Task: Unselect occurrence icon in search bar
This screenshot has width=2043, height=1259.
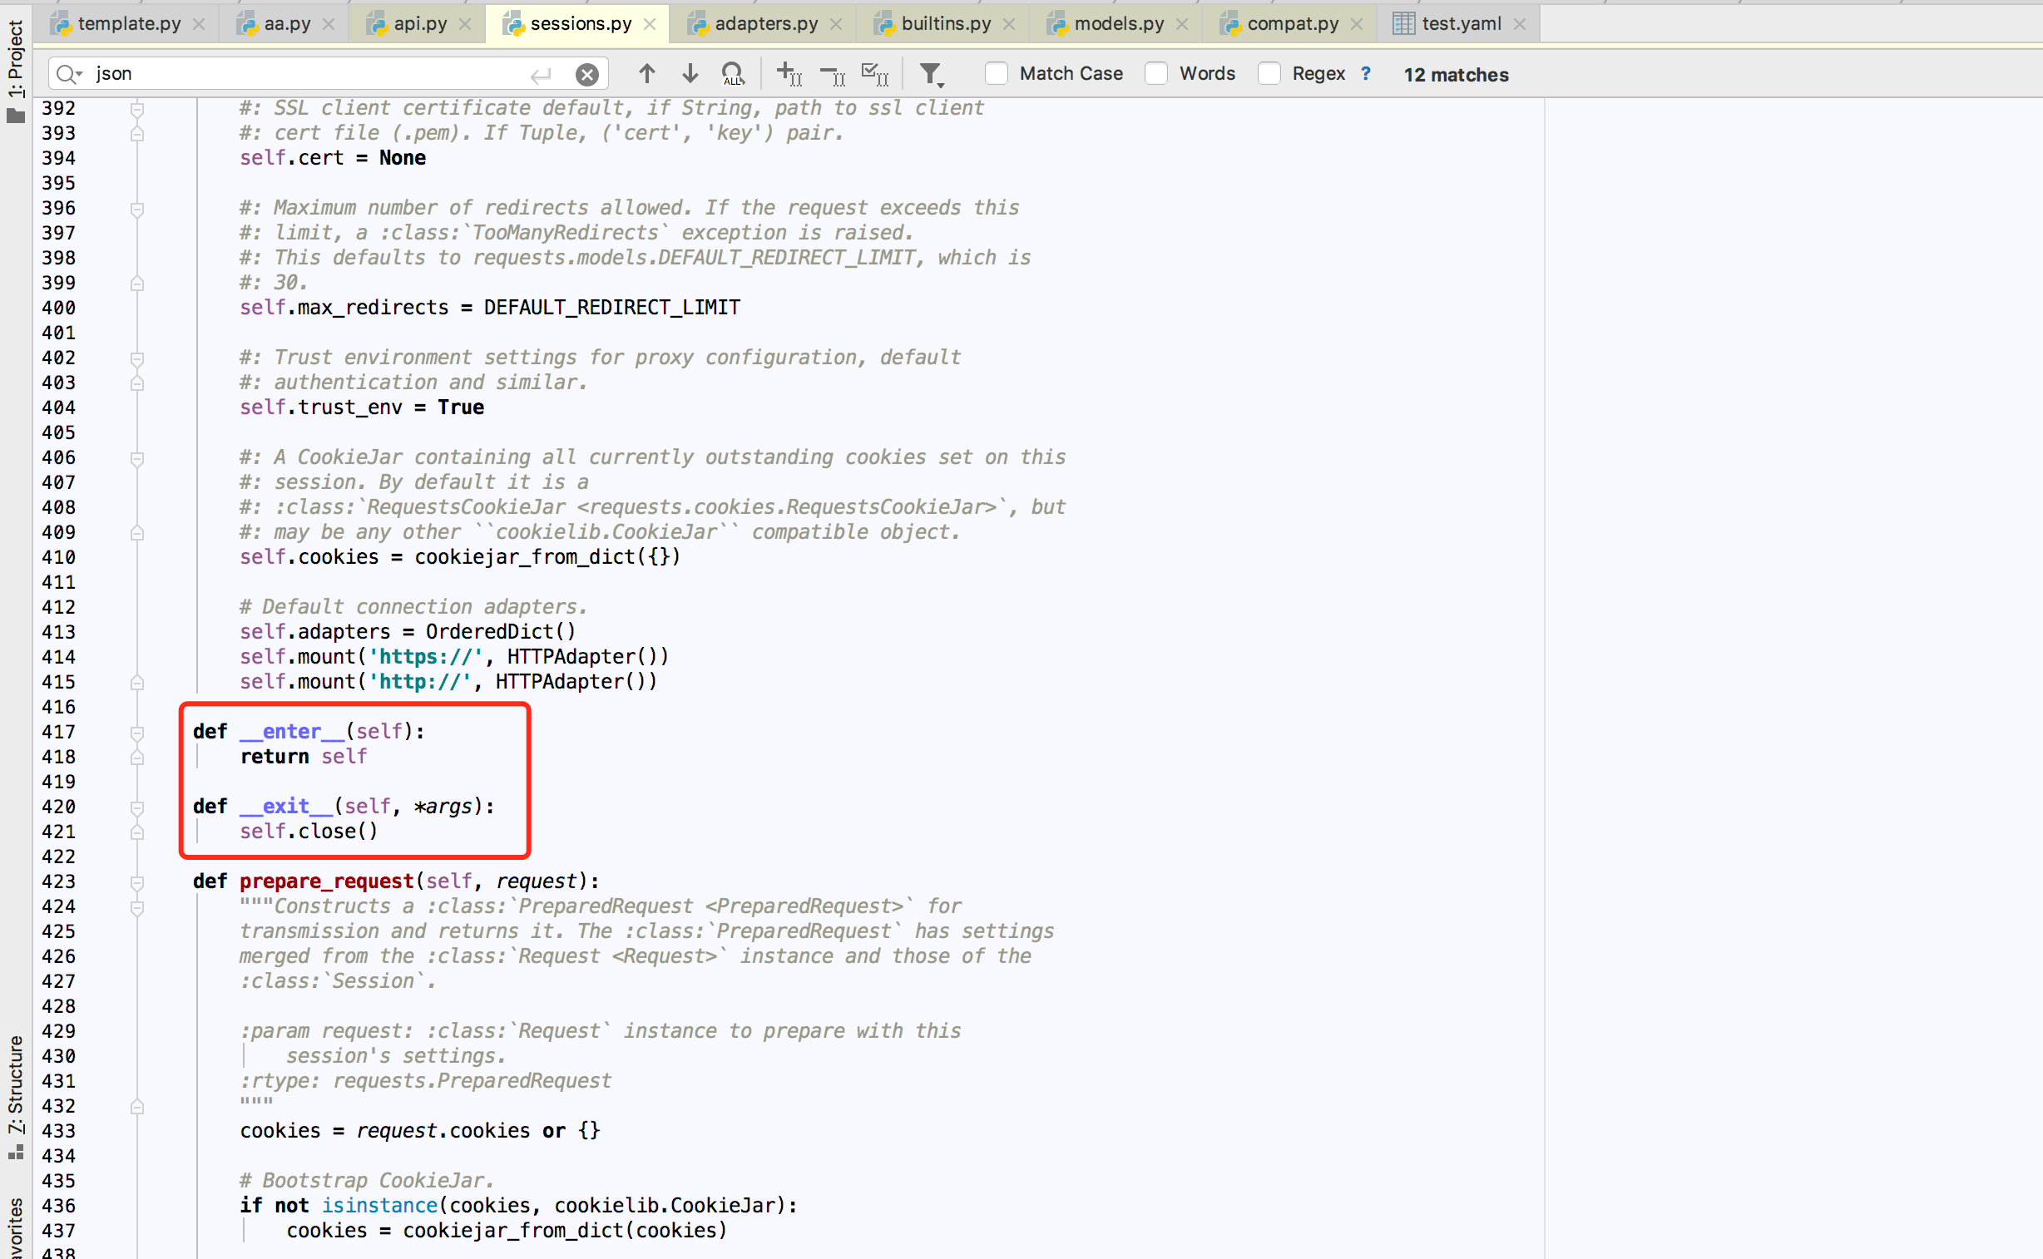Action: pos(832,75)
